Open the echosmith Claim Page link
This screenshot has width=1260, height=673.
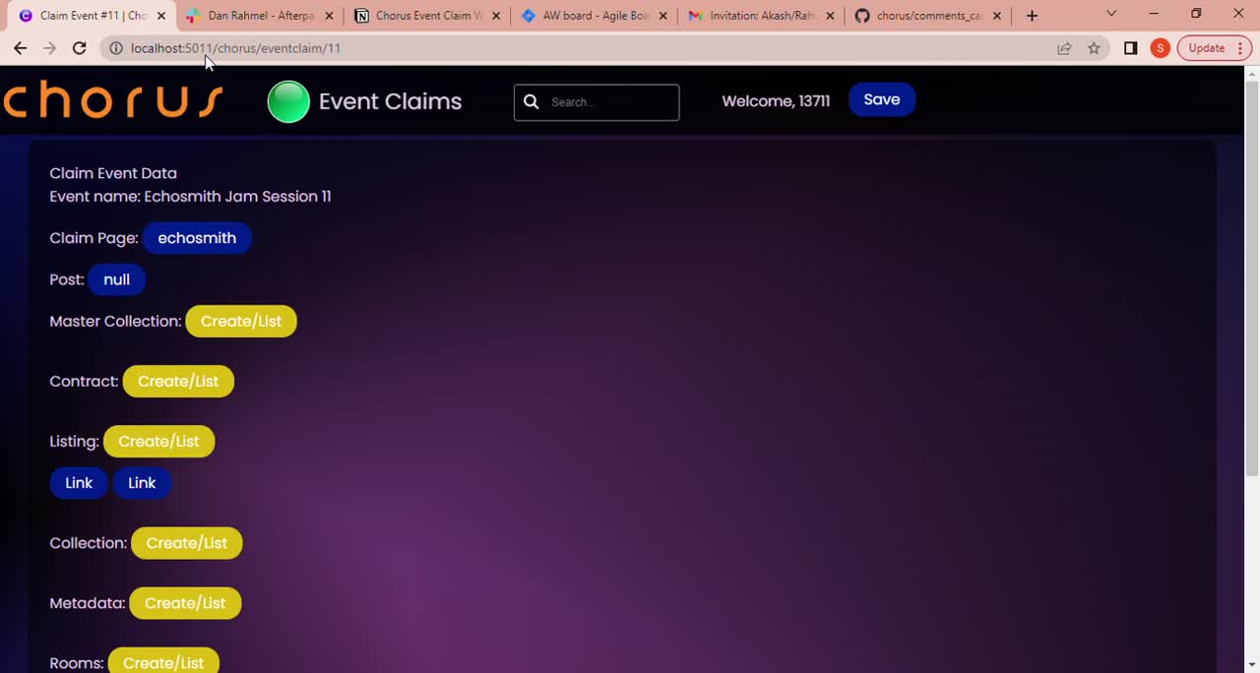pos(196,237)
